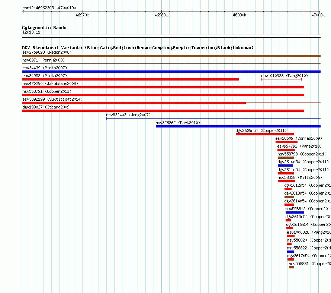Image resolution: width=331 pixels, height=293 pixels.
Task: Click the dgv199n27 (Itsara2009) label
Action: point(47,107)
